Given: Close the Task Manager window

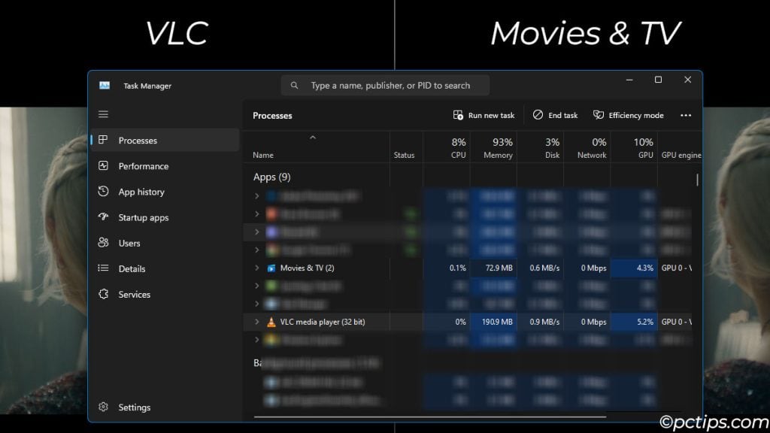Looking at the screenshot, I should pos(687,80).
